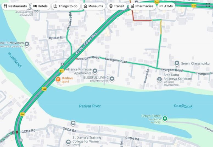Image resolution: width=213 pixels, height=147 pixels.
Task: Select the Hotels category chip
Action: (40, 6)
